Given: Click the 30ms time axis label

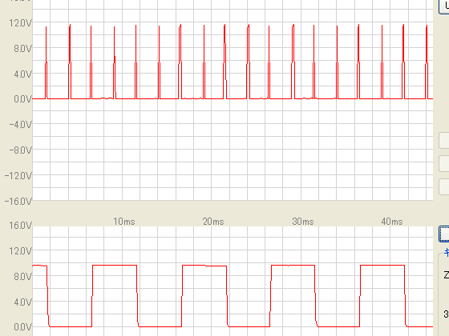Looking at the screenshot, I should (x=303, y=222).
